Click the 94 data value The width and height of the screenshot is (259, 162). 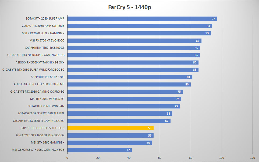208,26
